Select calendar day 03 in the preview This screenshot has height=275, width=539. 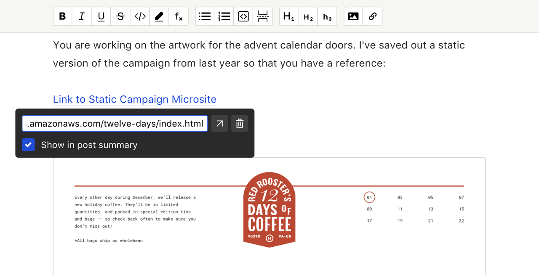click(400, 197)
